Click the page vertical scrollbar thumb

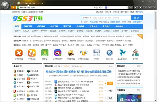click(x=155, y=21)
